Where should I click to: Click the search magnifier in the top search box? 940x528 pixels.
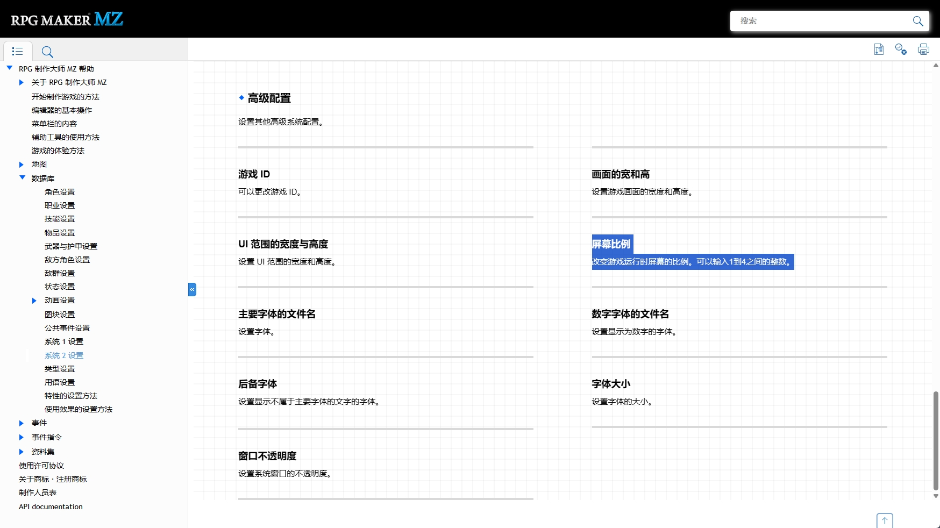point(917,21)
